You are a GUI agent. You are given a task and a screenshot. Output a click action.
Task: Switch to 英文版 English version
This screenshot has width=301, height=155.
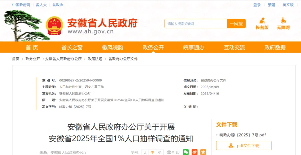pyautogui.click(x=288, y=5)
